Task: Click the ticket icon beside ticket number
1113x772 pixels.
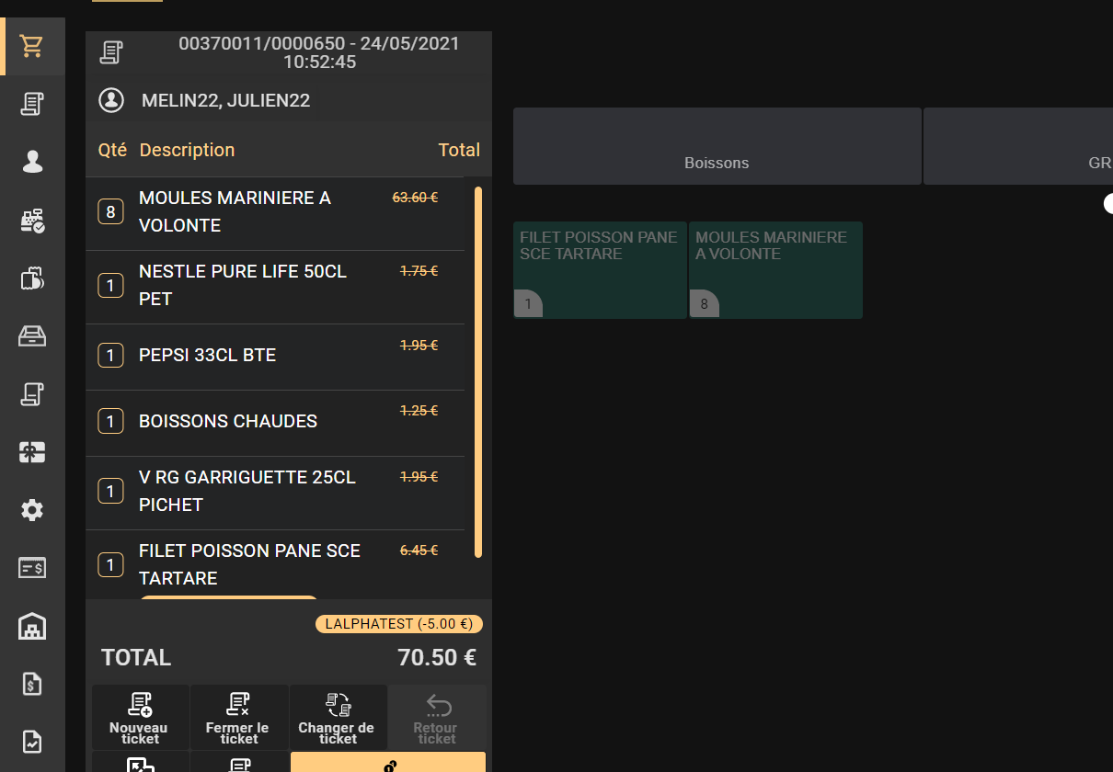Action: [111, 52]
